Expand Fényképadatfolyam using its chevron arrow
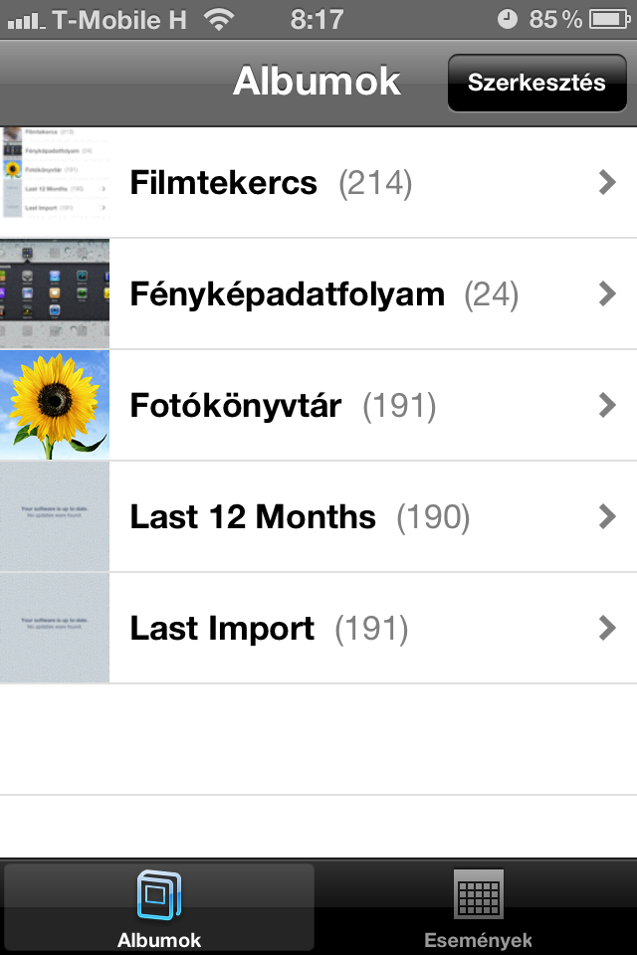637x955 pixels. coord(607,293)
